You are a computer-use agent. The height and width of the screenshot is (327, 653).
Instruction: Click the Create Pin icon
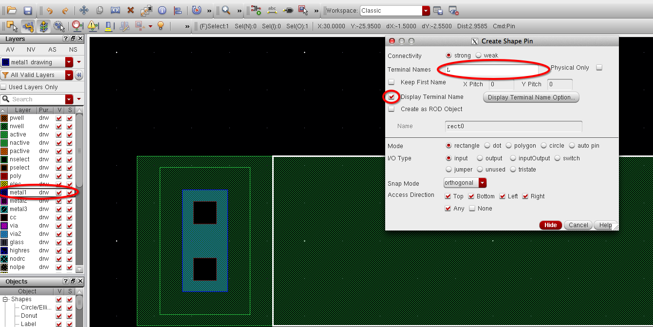[x=288, y=10]
